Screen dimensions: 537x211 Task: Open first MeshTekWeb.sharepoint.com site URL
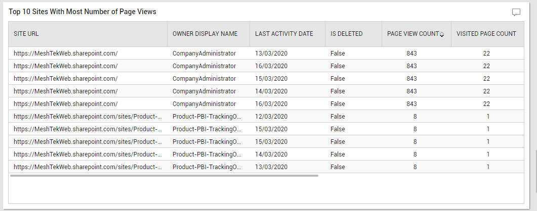65,53
